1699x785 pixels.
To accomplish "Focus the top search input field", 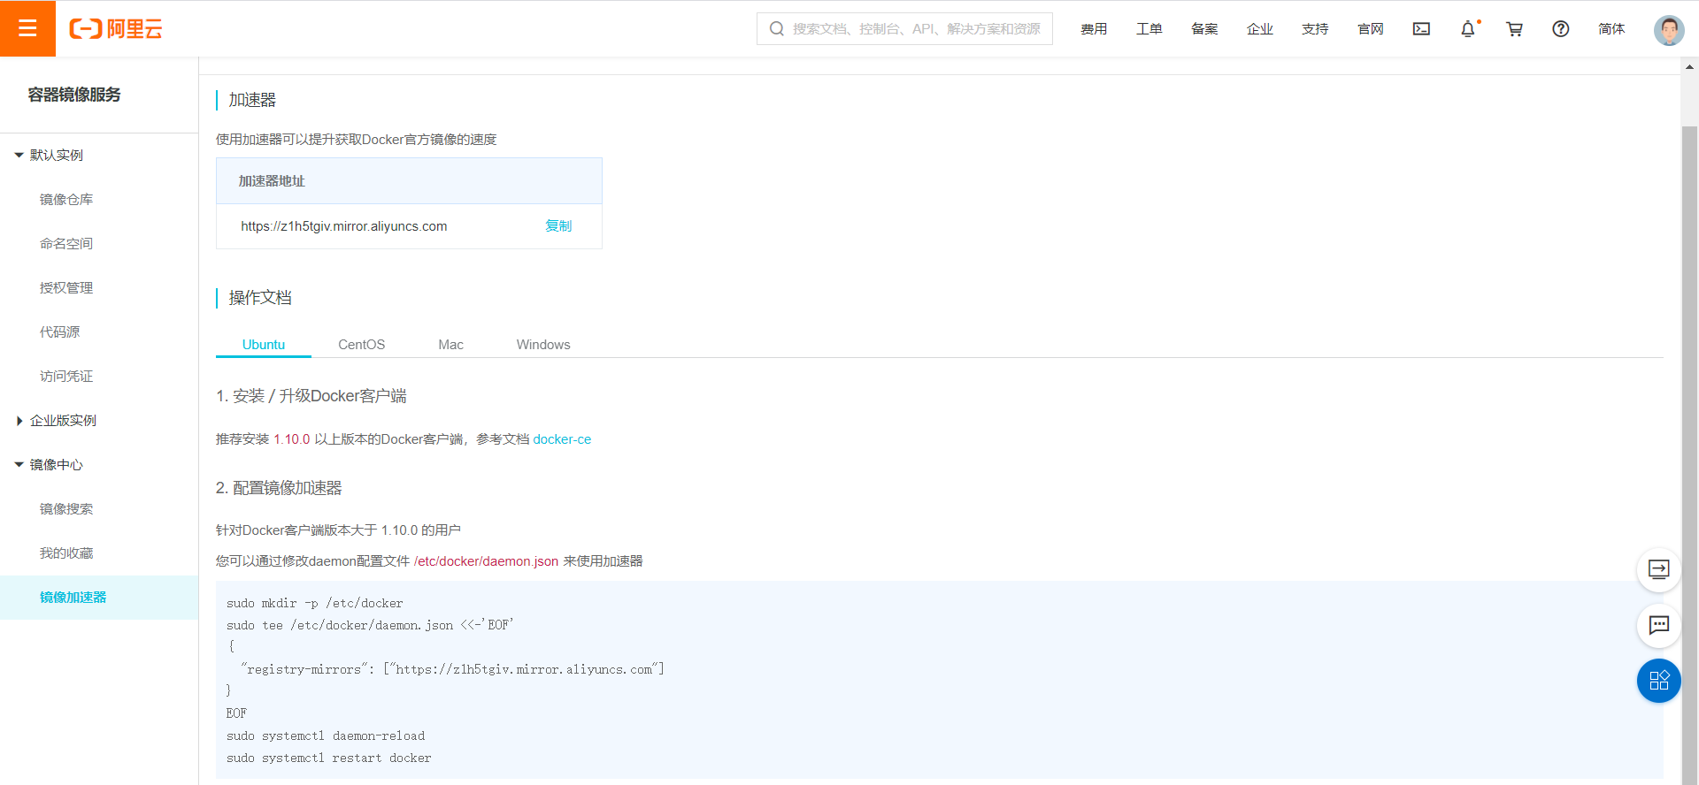I will pyautogui.click(x=904, y=29).
